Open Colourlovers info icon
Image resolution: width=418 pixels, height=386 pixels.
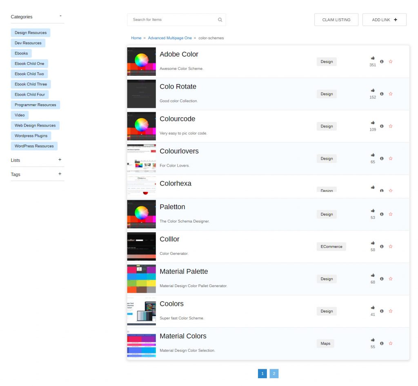coord(382,158)
